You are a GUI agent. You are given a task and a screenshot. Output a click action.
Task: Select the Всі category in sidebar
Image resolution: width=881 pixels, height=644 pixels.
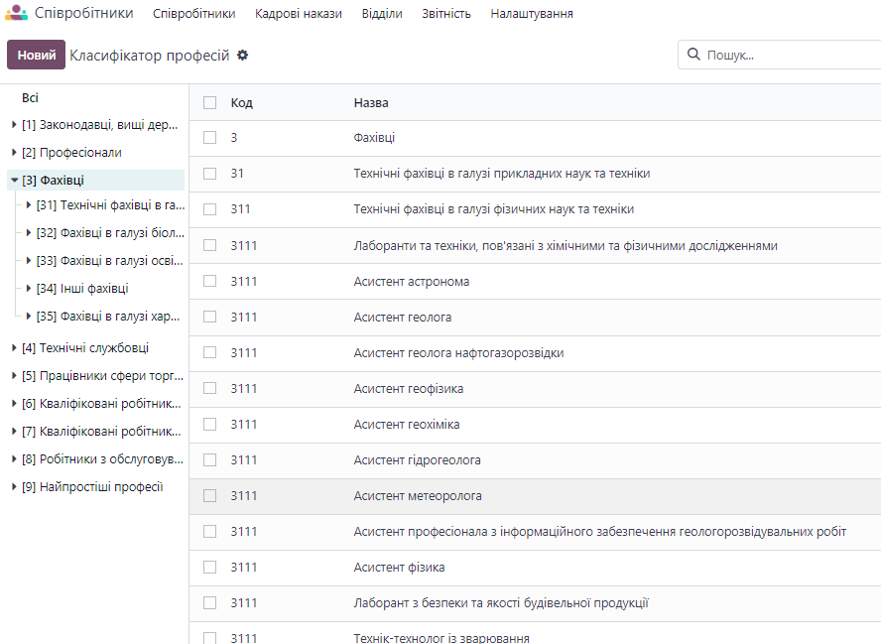[30, 98]
